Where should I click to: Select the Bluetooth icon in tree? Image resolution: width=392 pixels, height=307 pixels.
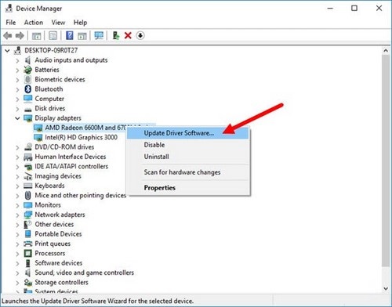27,89
